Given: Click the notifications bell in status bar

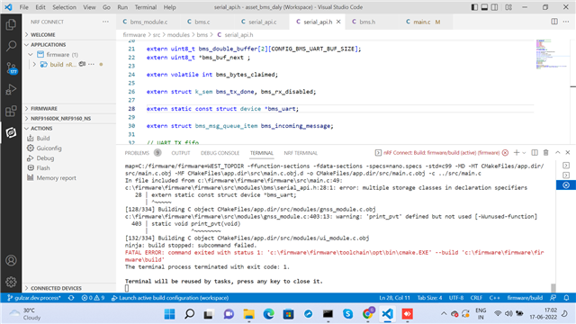Looking at the screenshot, I should (566, 298).
